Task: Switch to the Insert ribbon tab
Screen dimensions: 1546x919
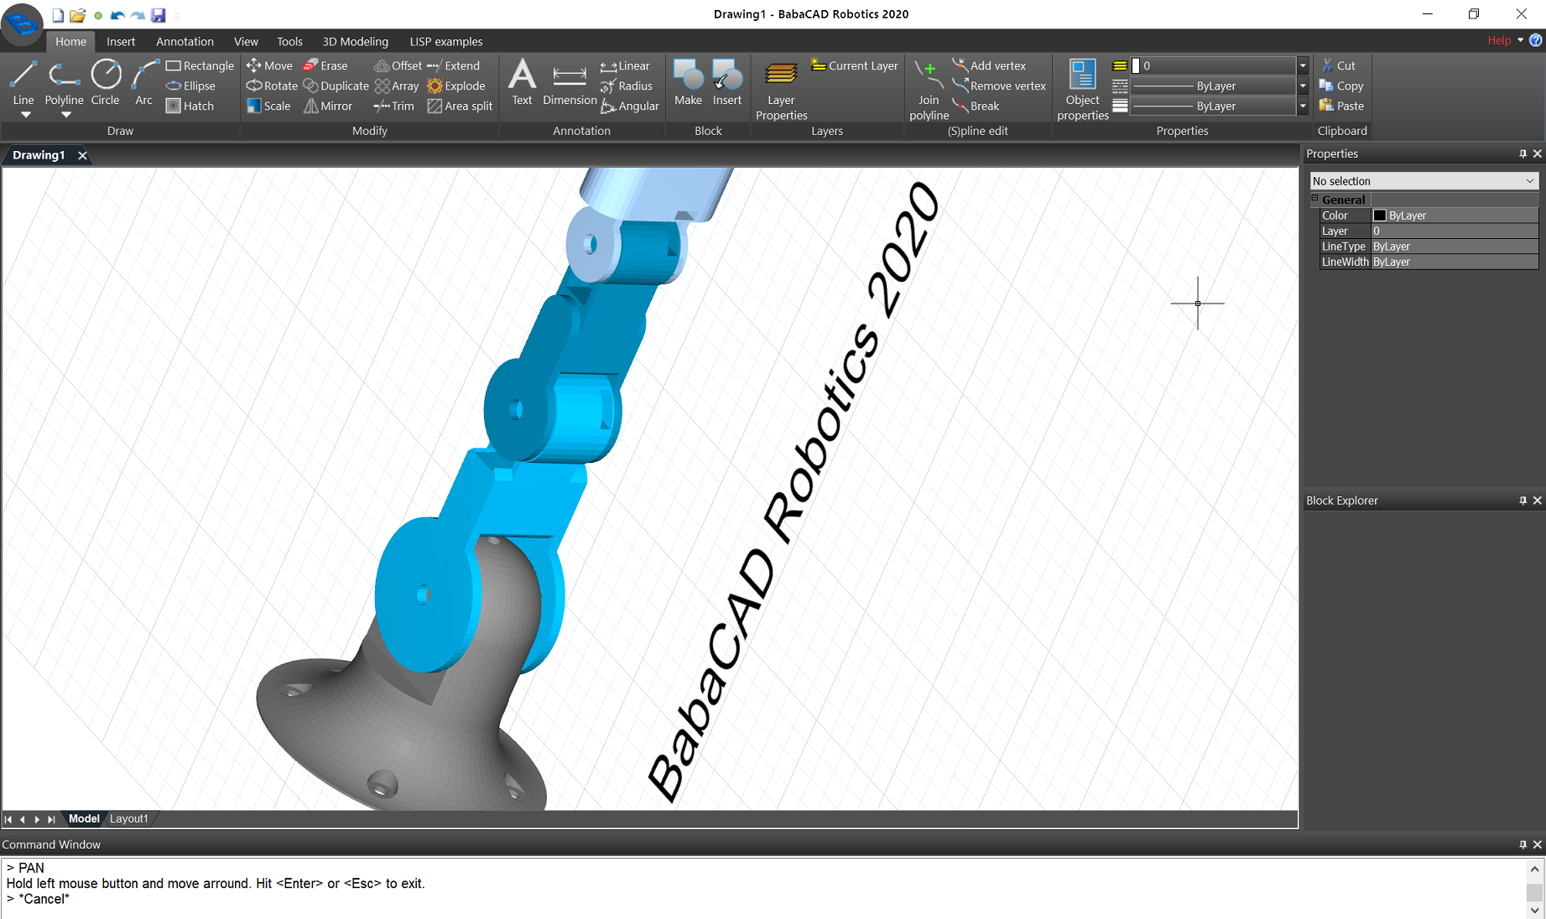Action: (x=121, y=41)
